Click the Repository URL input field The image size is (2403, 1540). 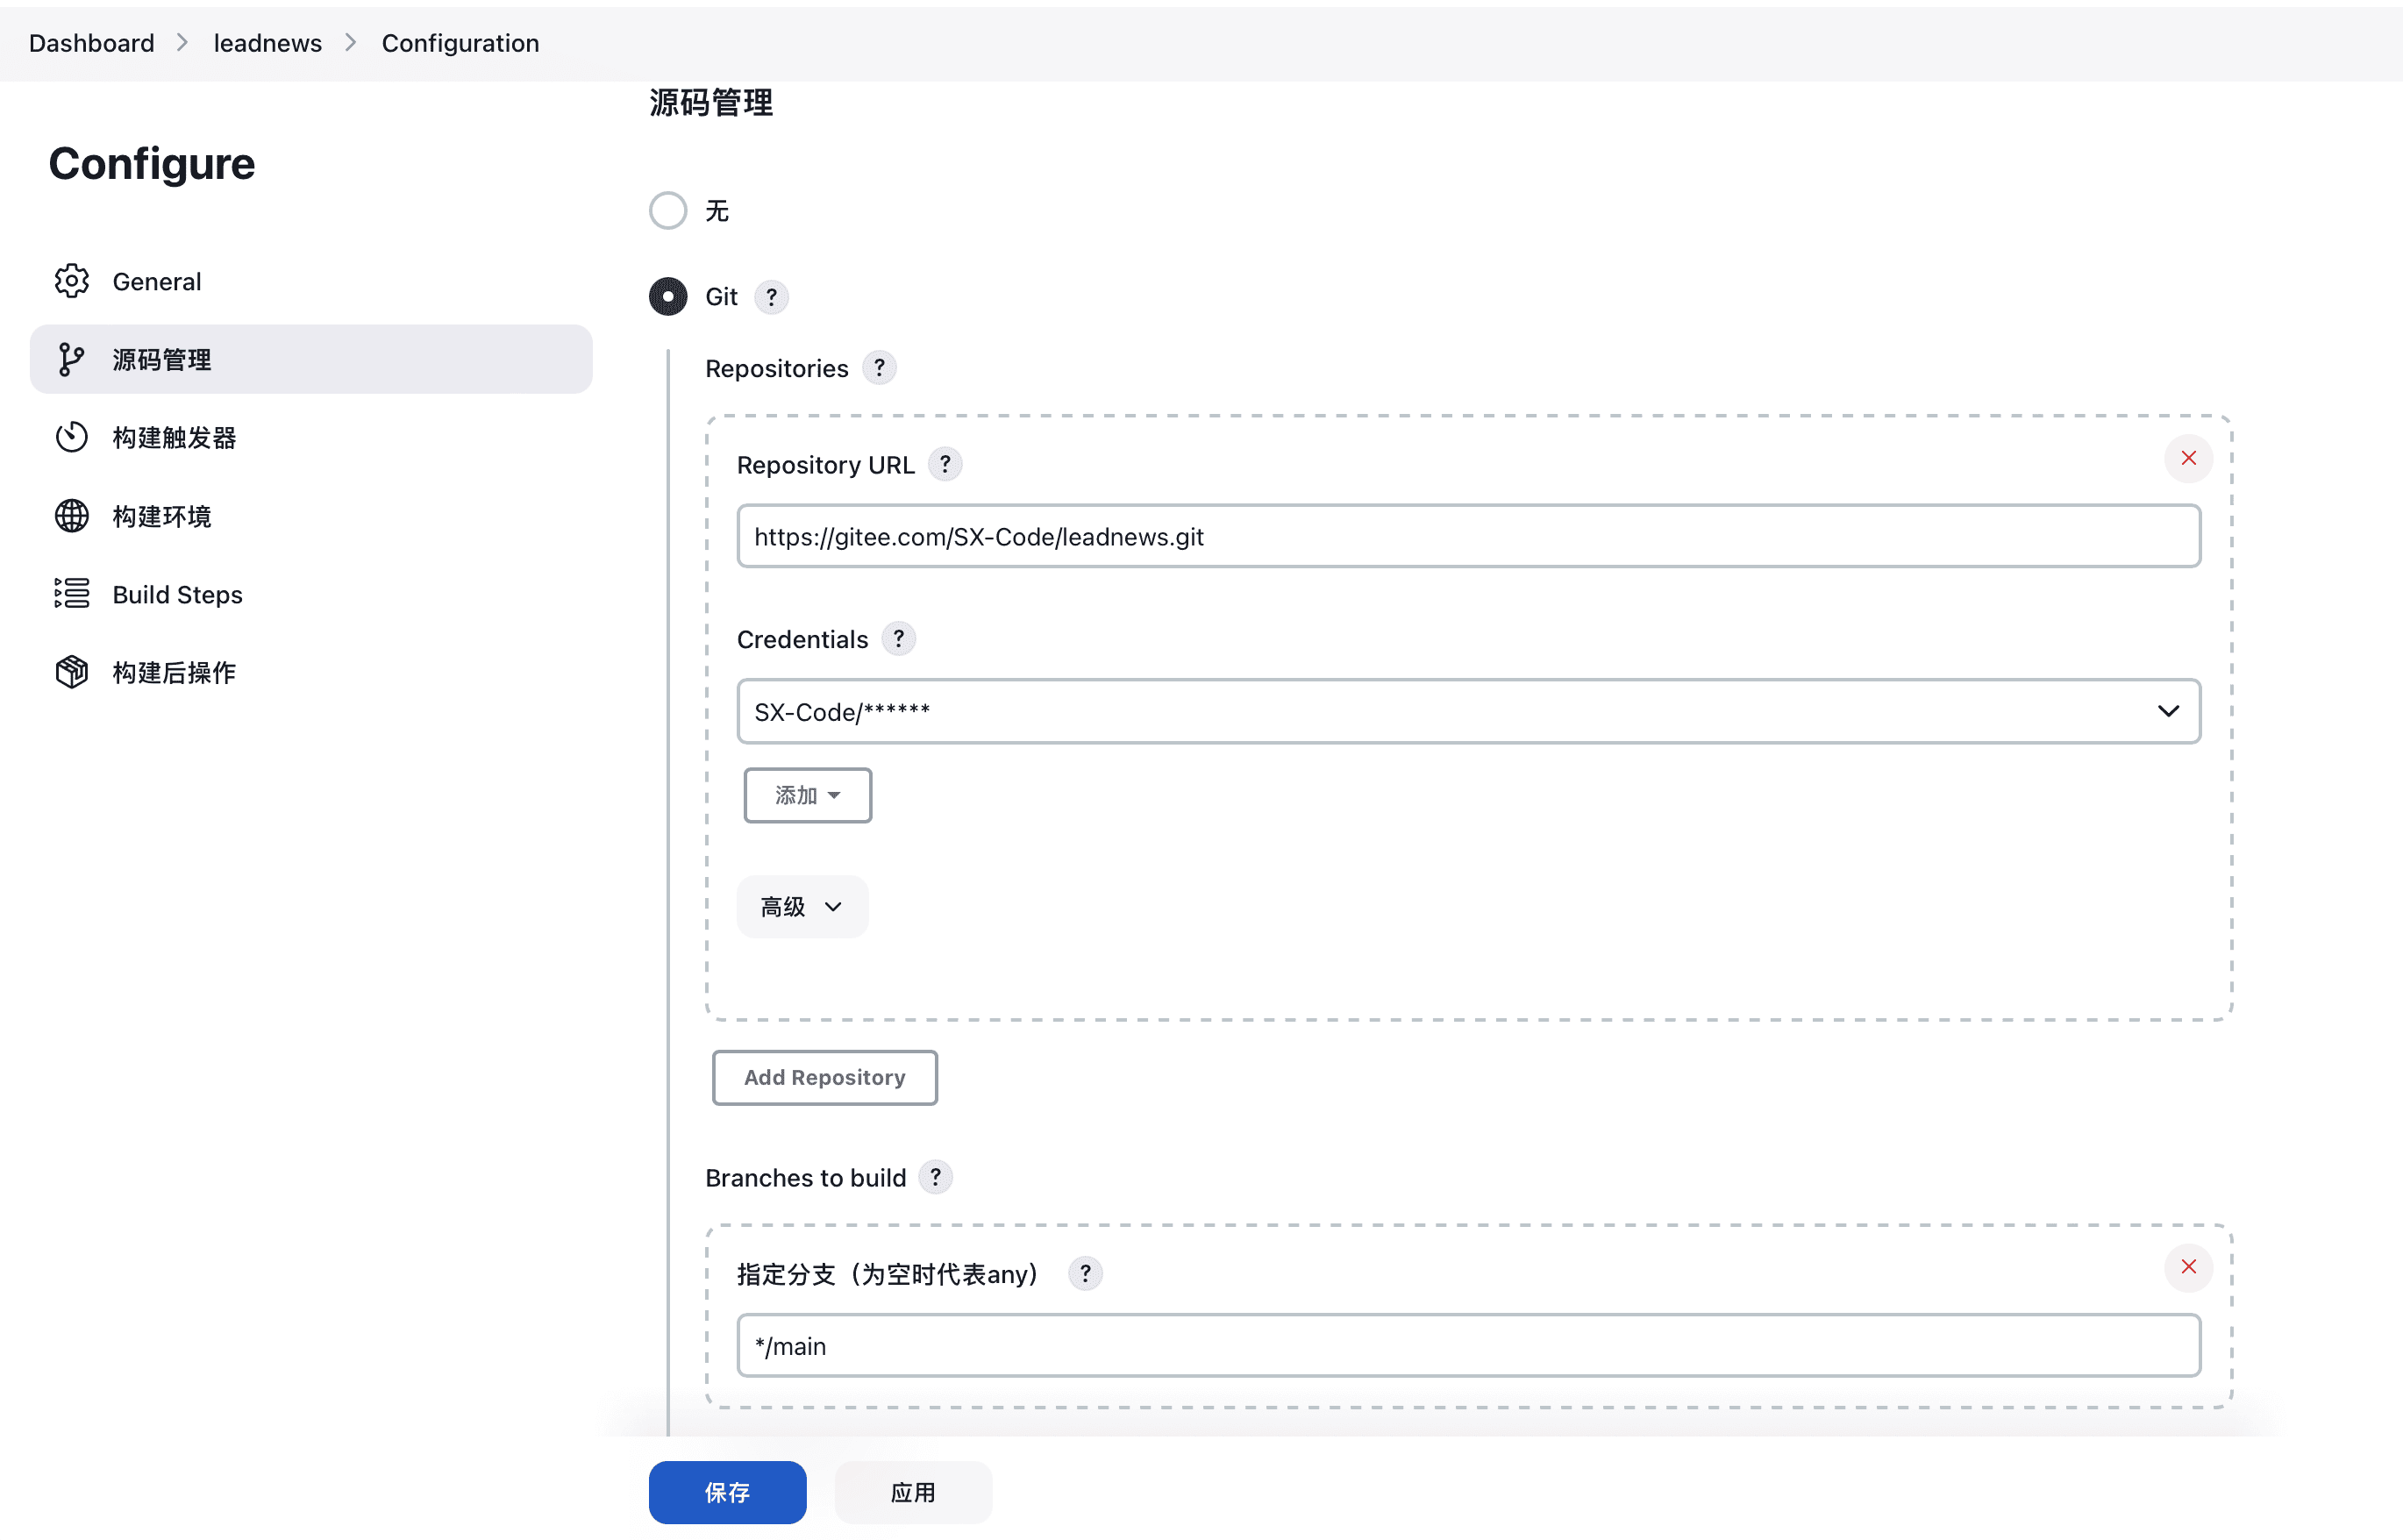tap(1468, 537)
